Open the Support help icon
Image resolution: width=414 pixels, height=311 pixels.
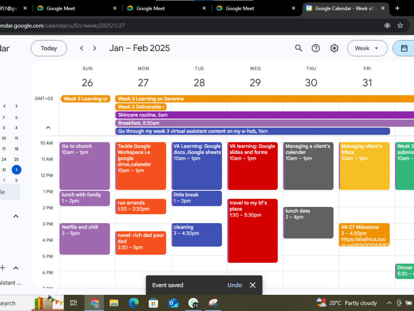(x=315, y=48)
